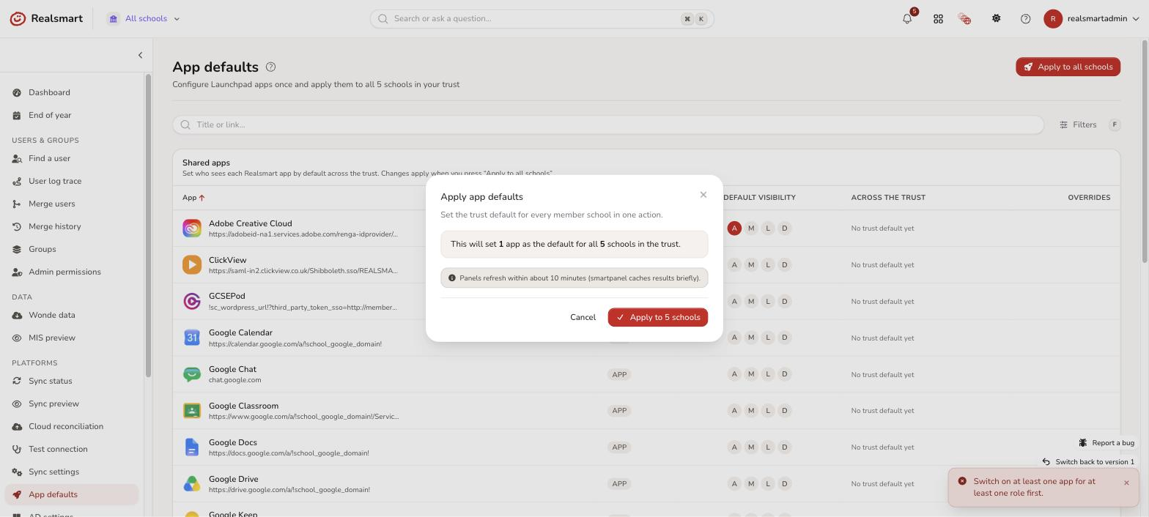
Task: Click the page vertical scrollbar
Action: pos(1145,150)
